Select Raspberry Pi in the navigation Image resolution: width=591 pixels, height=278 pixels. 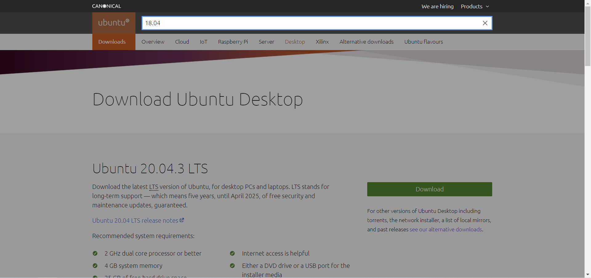(x=233, y=42)
